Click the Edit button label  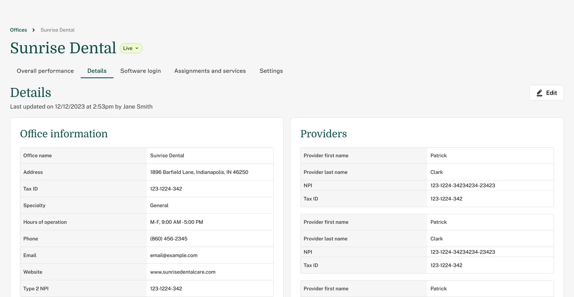click(x=551, y=93)
